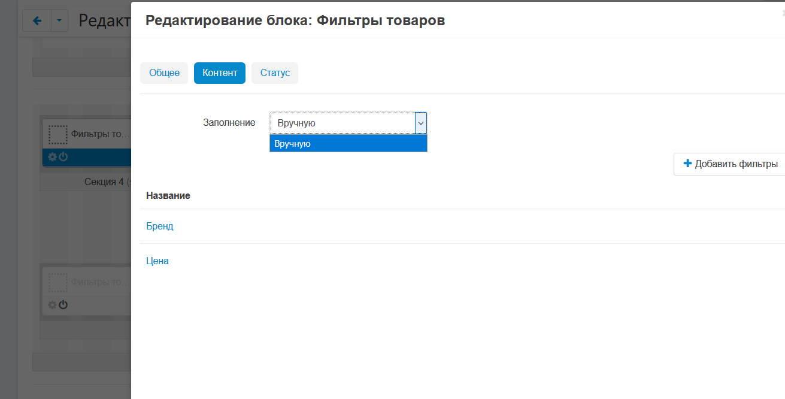Image resolution: width=785 pixels, height=399 pixels.
Task: Toggle power icon on the highlighted filters block
Action: [63, 157]
